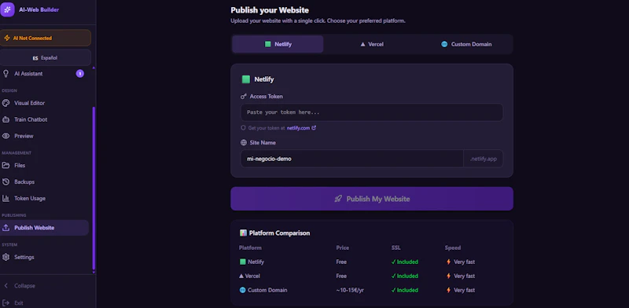This screenshot has width=629, height=308.
Task: Click the Price column header
Action: 343,247
